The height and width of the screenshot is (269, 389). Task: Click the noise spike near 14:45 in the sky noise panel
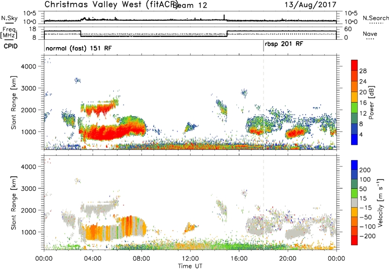click(224, 17)
